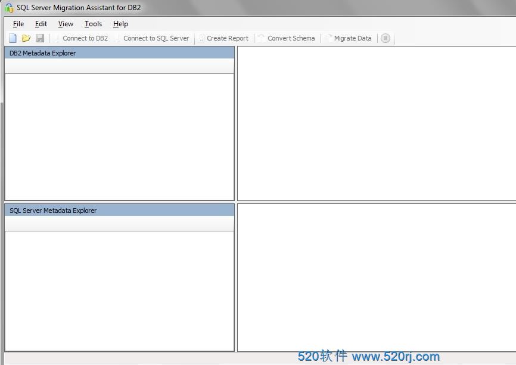The width and height of the screenshot is (516, 365).
Task: Open the File menu
Action: click(18, 24)
